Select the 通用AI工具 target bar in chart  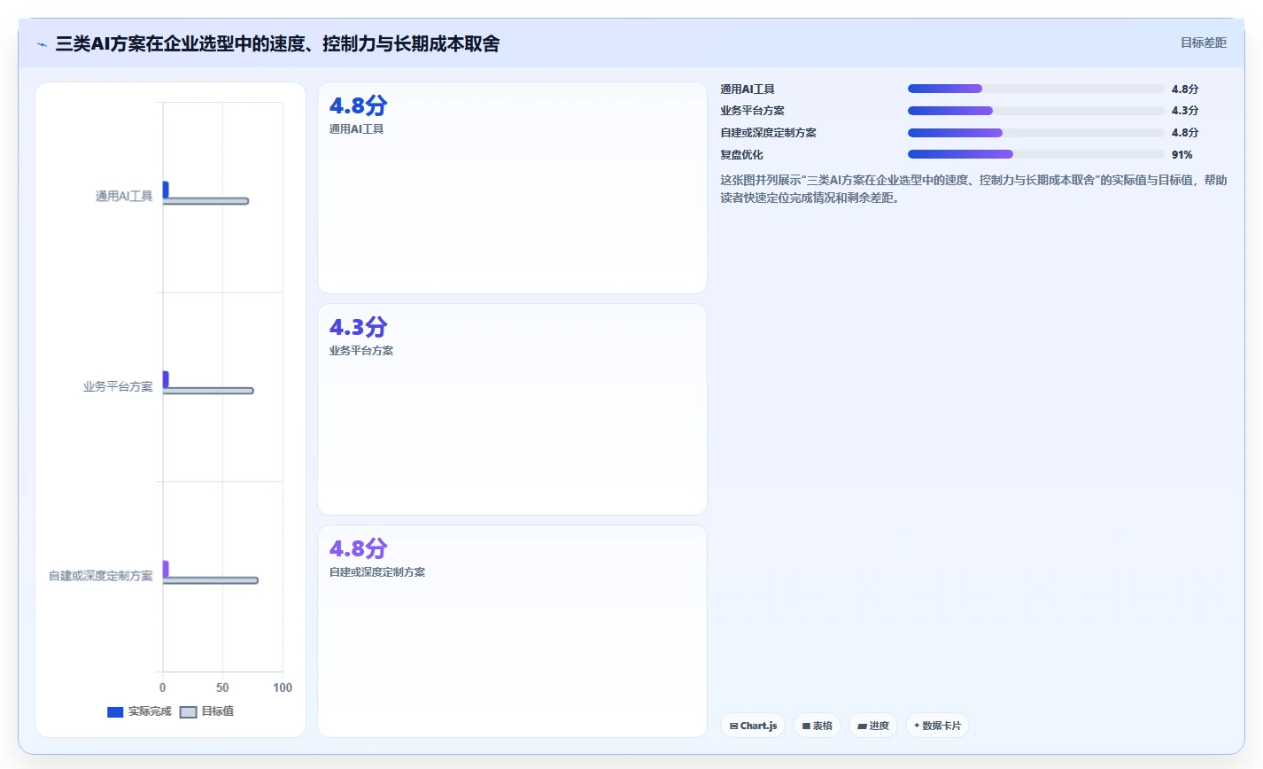(205, 201)
